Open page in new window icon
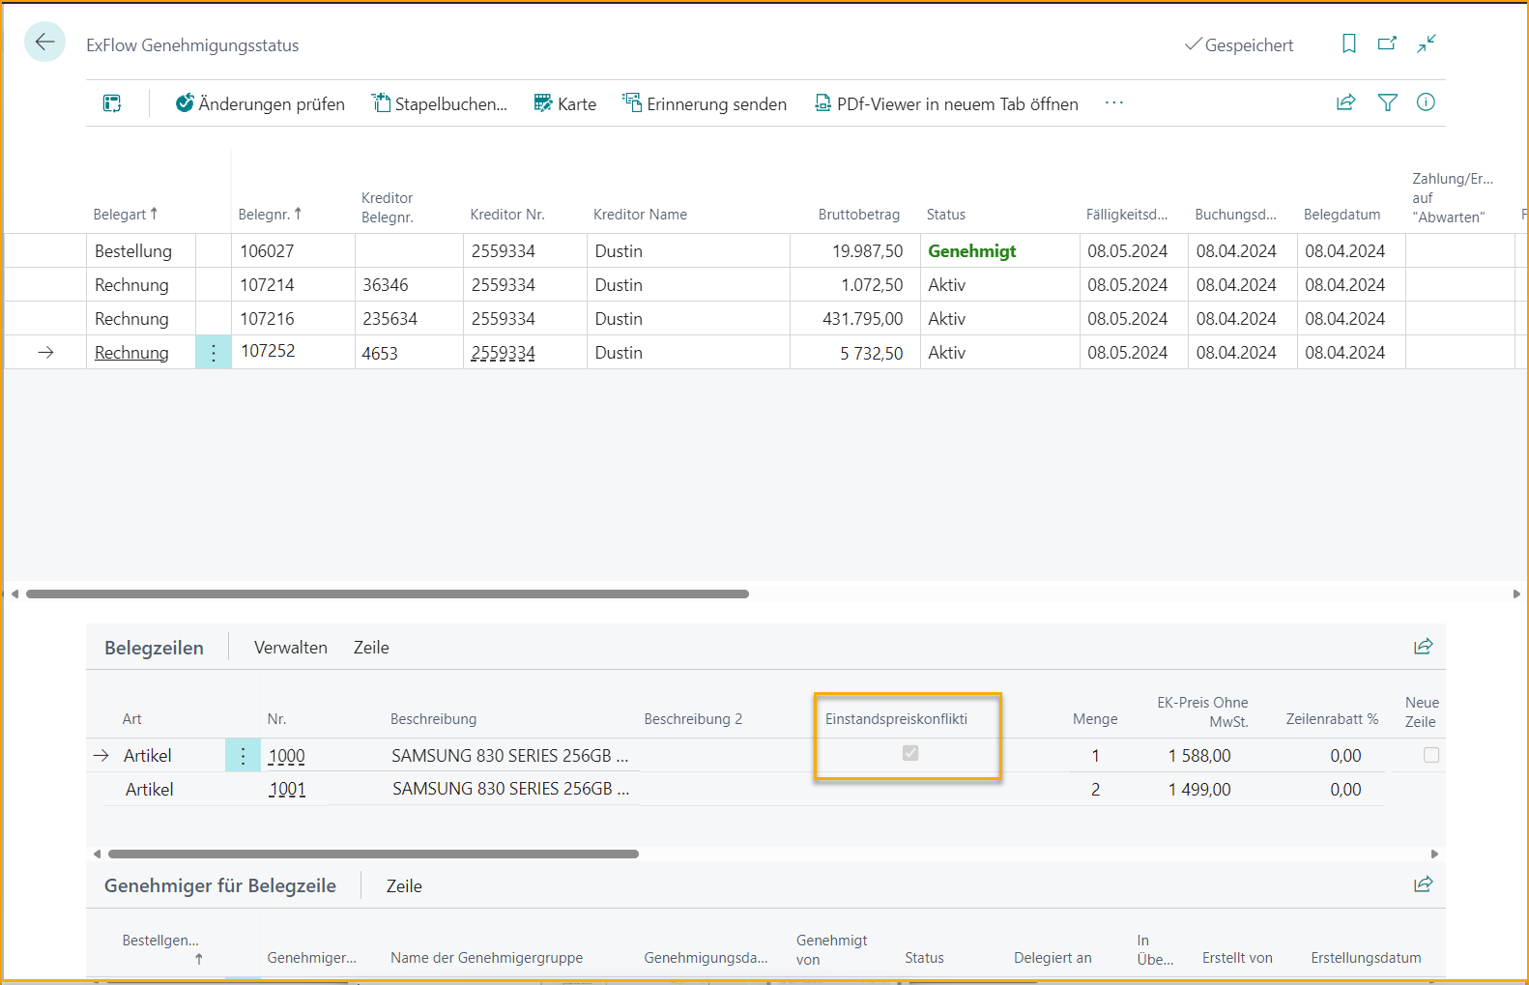Viewport: 1529px width, 985px height. [x=1387, y=43]
